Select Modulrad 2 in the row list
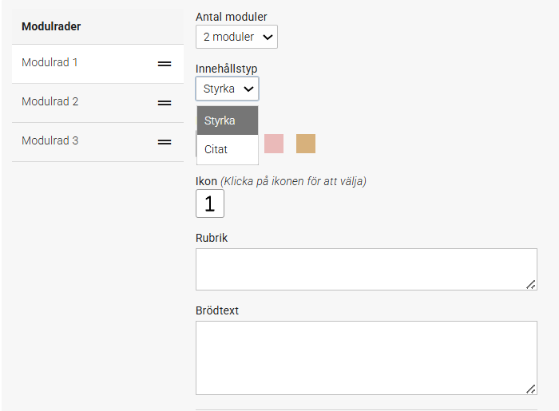Image resolution: width=559 pixels, height=411 pixels. pos(97,103)
